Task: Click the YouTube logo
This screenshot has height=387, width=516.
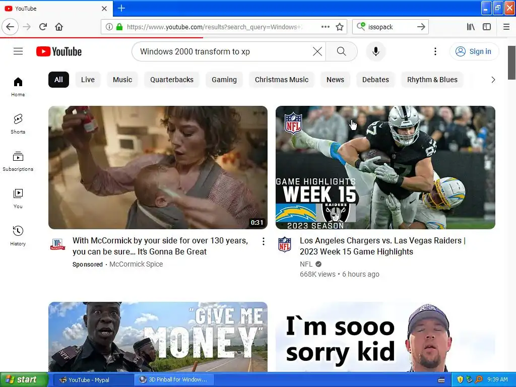Action: (59, 51)
